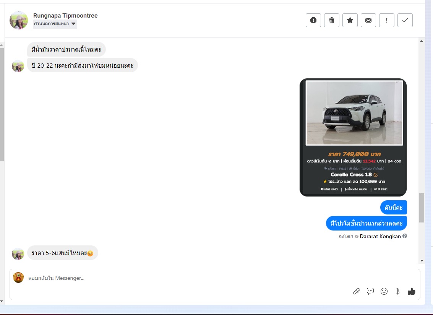Open Rungnapa Tipmoontree's header profile picture
The width and height of the screenshot is (433, 315).
(19, 20)
